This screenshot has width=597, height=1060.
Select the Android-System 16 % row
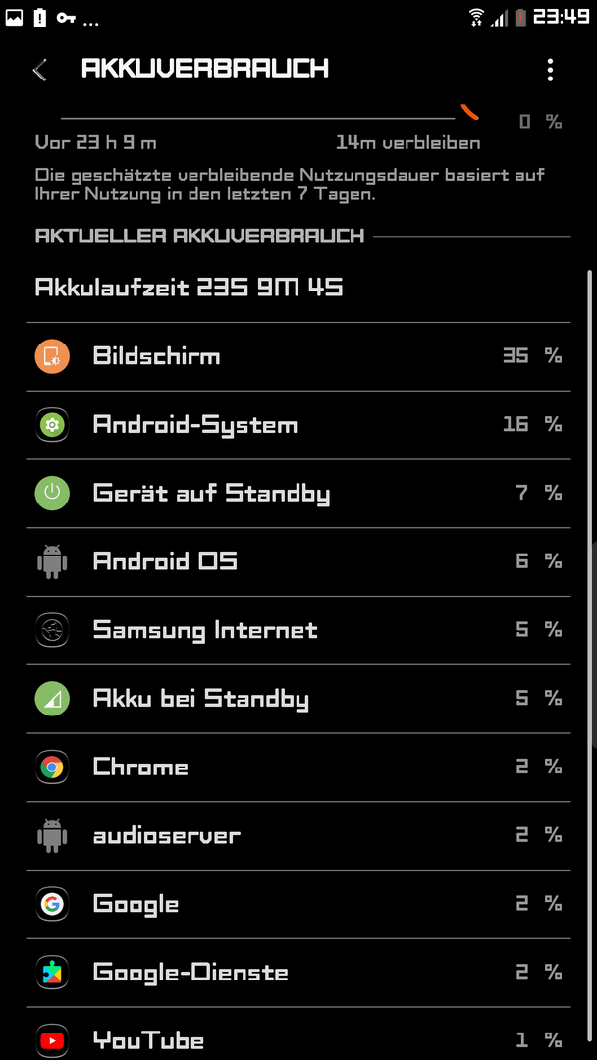[x=298, y=425]
